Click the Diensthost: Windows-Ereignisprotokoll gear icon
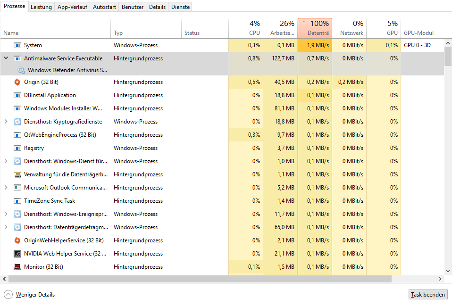 tap(17, 214)
